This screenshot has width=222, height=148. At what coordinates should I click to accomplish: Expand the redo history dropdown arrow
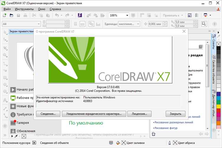[72, 15]
